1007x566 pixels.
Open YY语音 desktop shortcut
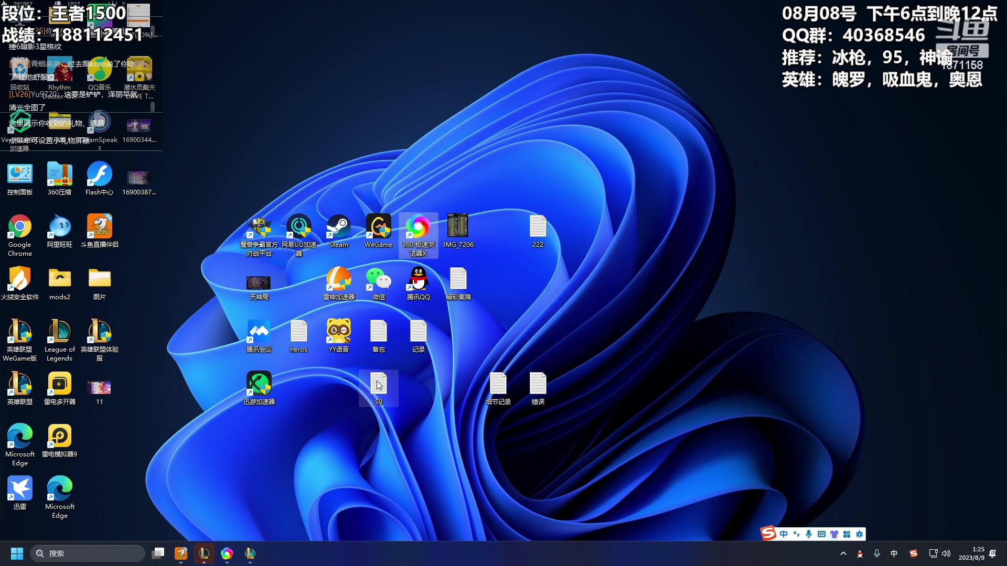coord(339,336)
